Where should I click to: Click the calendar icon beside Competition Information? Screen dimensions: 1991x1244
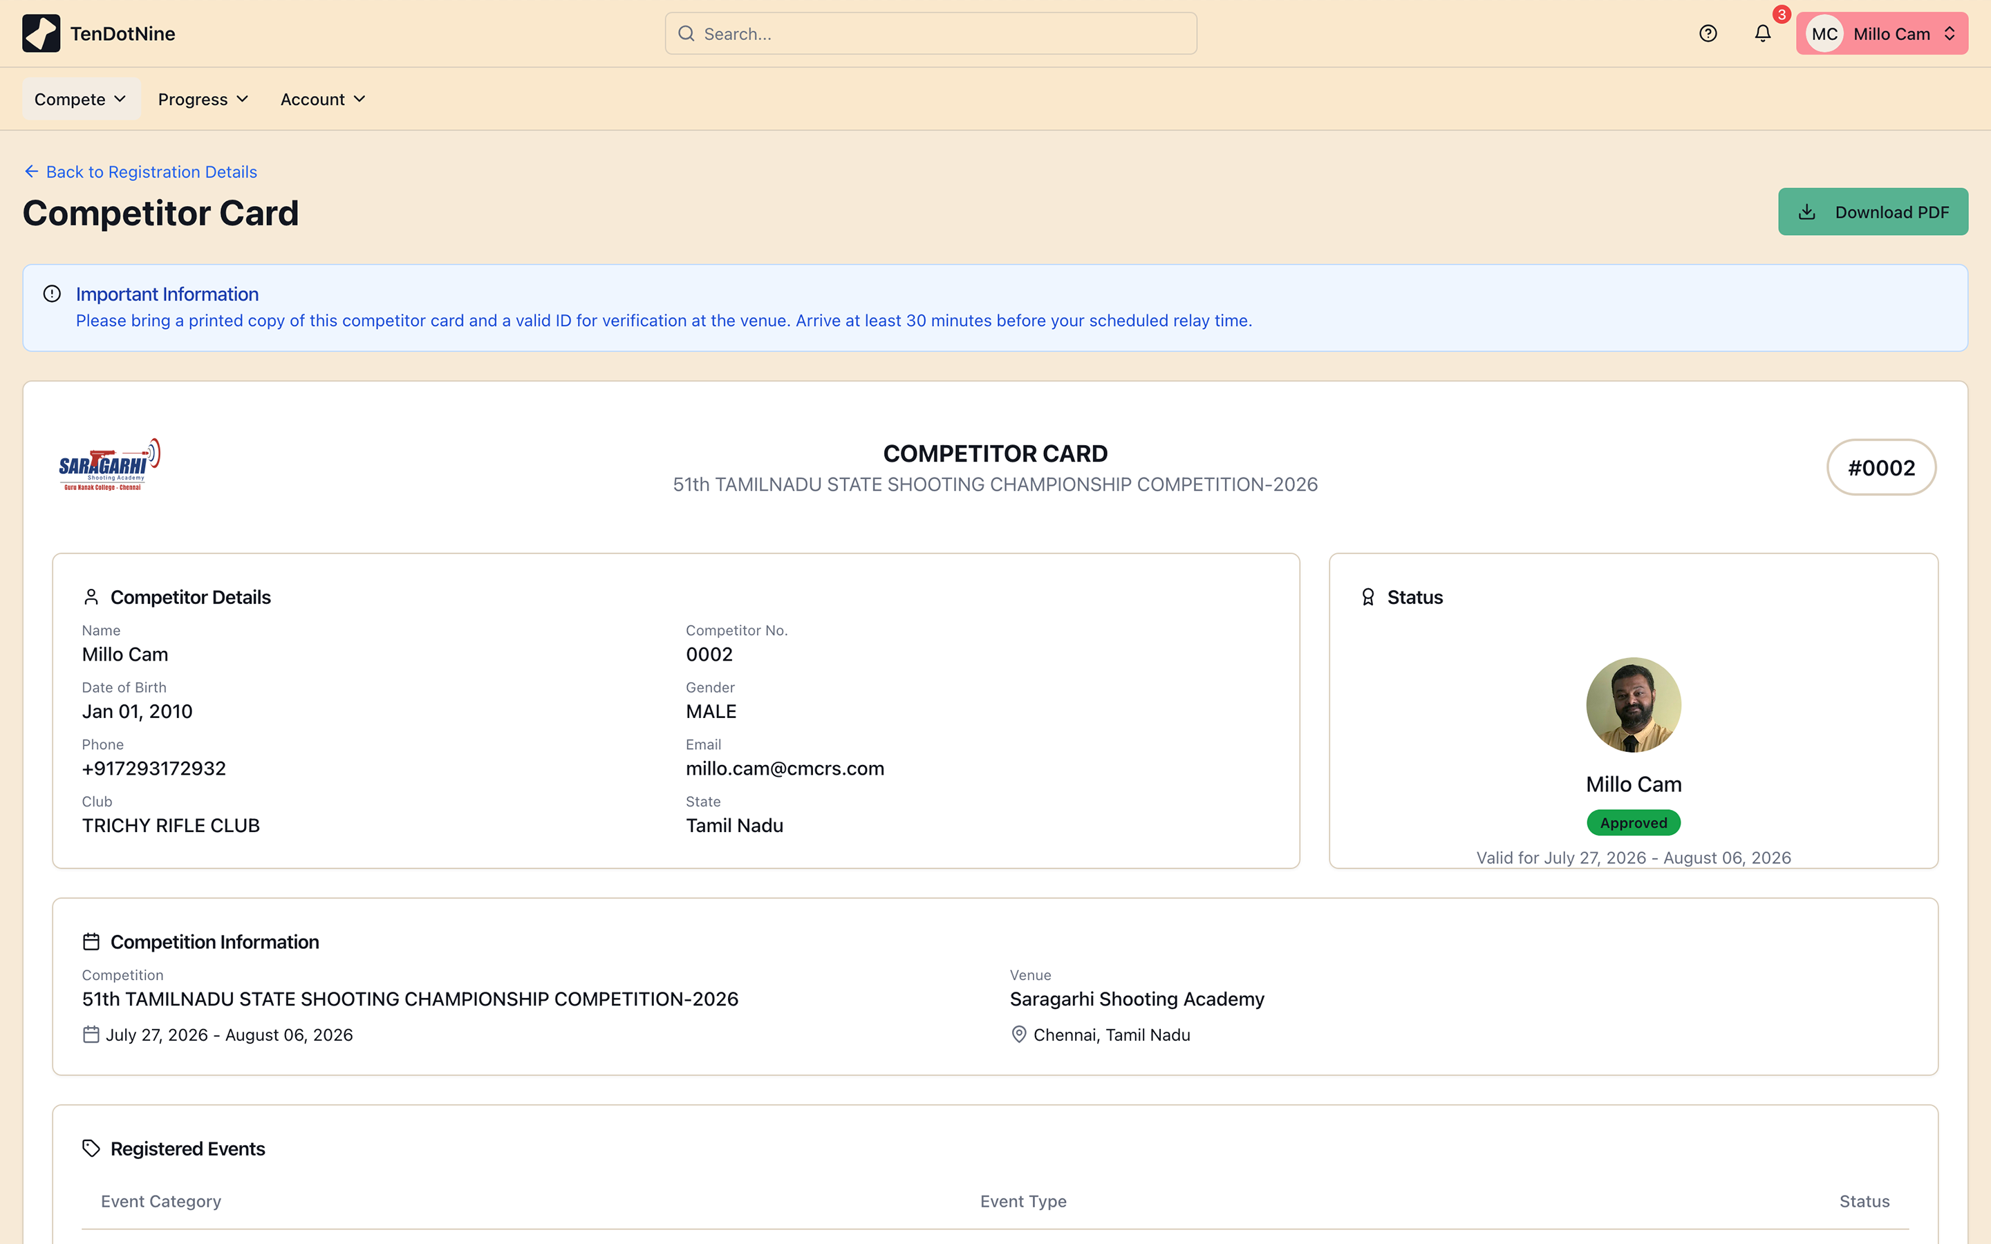click(x=91, y=942)
